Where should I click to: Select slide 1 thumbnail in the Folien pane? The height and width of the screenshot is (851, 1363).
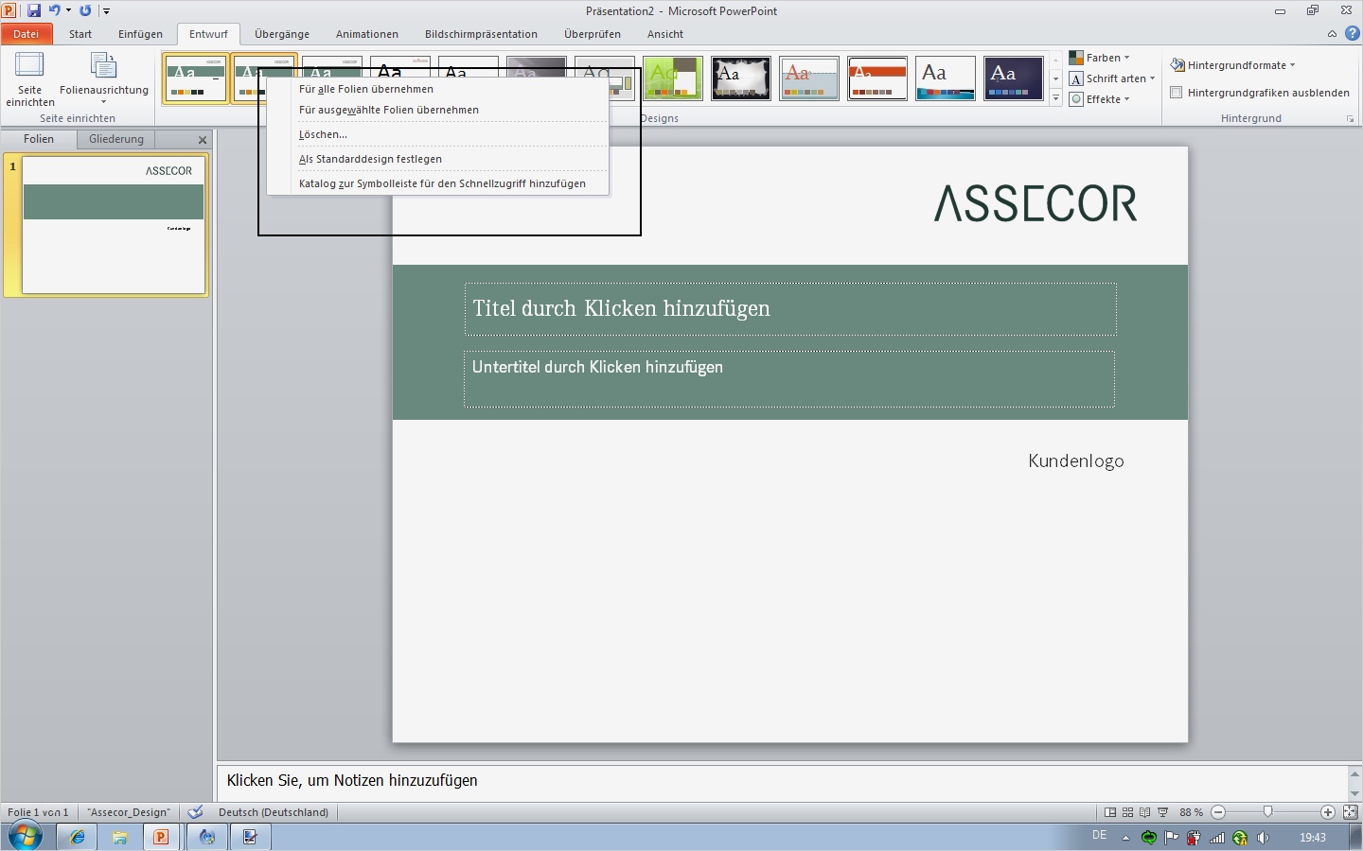[114, 225]
